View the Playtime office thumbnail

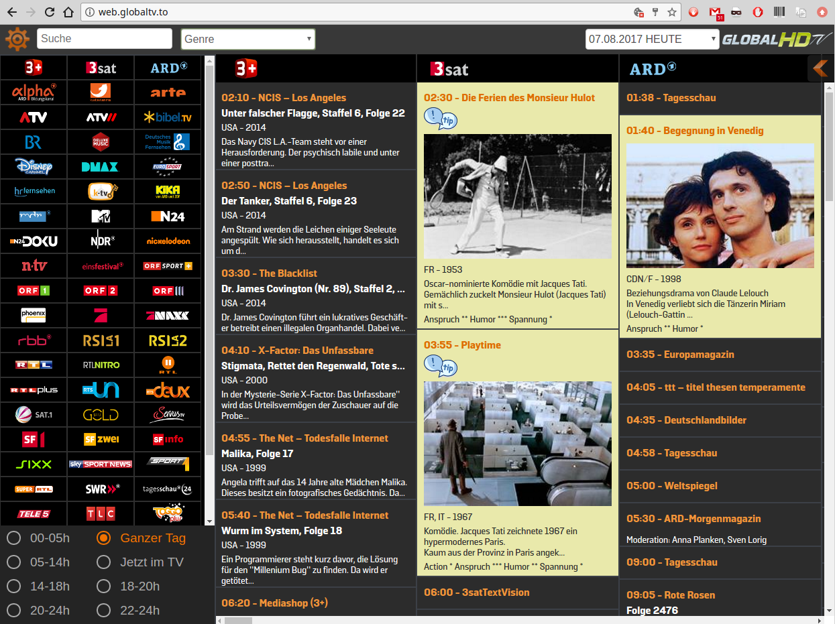518,444
